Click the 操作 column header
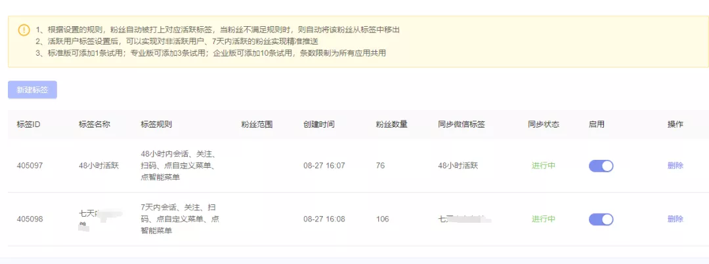The height and width of the screenshot is (264, 709). [675, 124]
